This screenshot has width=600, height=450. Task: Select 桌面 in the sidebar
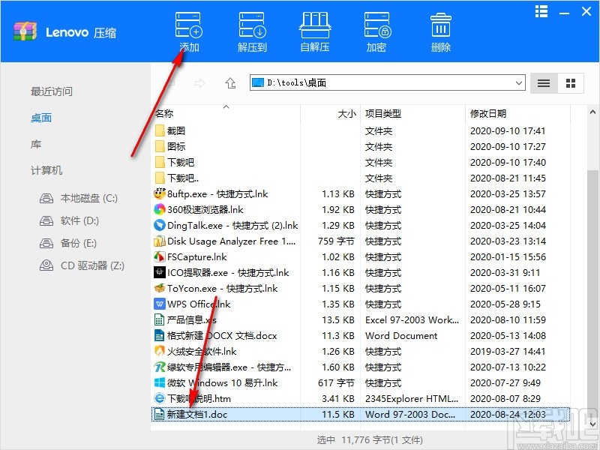click(x=42, y=117)
